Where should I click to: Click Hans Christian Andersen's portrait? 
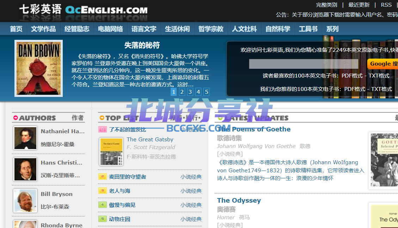[25, 170]
